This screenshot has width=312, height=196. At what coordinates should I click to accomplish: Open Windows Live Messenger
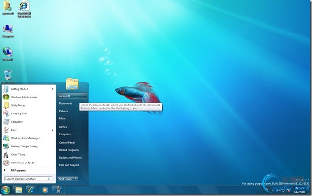tap(29, 138)
